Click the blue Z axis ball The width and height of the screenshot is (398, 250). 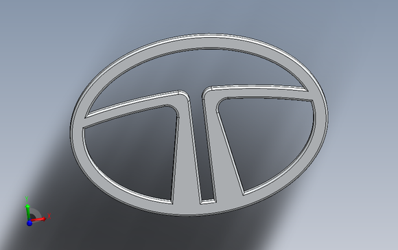click(x=30, y=223)
